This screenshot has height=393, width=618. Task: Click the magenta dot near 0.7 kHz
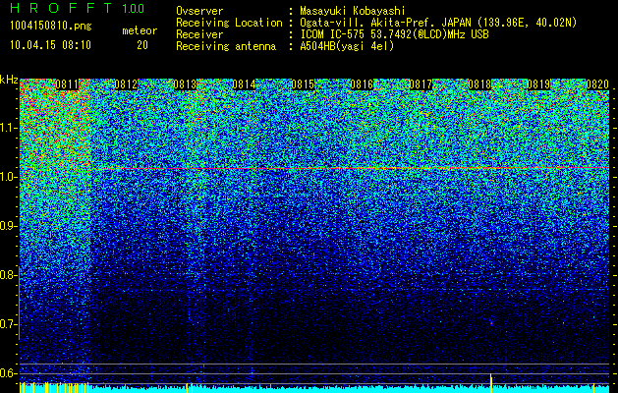(491, 323)
